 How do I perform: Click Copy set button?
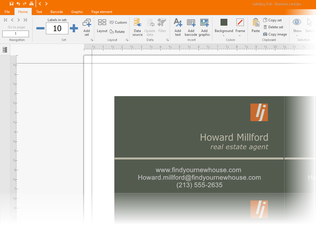point(272,20)
